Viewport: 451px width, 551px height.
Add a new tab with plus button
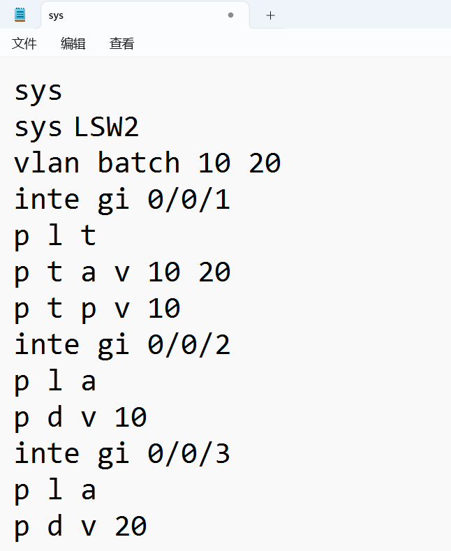point(271,15)
